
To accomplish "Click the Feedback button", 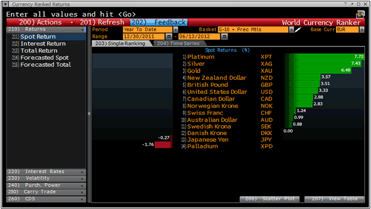I will pos(159,22).
